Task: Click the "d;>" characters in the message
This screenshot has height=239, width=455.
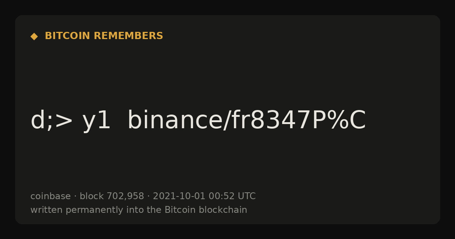Action: [x=52, y=121]
